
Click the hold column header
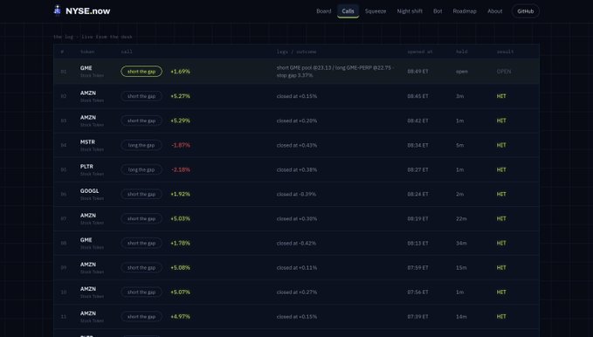click(461, 52)
